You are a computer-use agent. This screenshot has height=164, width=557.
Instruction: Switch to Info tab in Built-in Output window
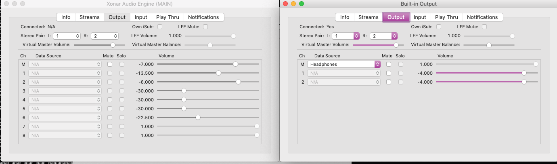coord(345,17)
